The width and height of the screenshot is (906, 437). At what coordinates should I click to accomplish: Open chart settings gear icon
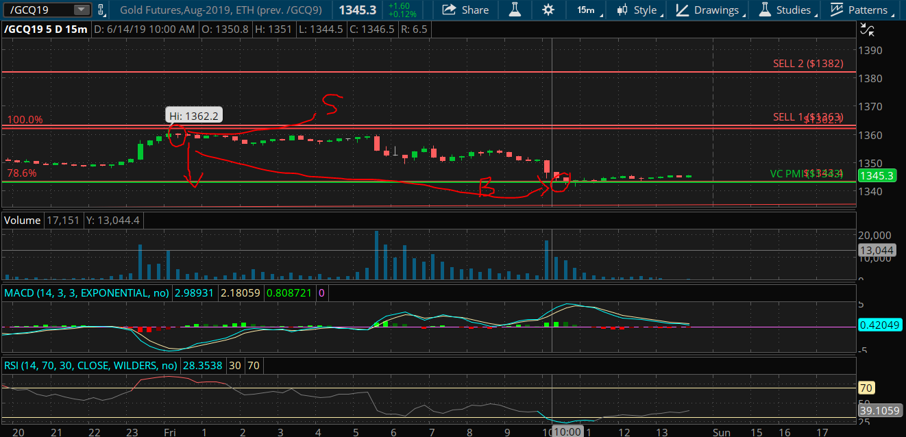click(x=548, y=10)
